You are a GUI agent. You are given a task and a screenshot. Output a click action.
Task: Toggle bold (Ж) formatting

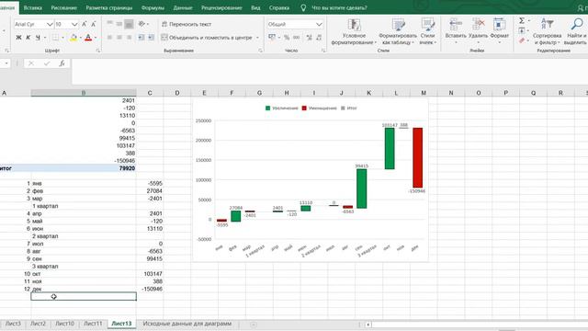coord(18,38)
